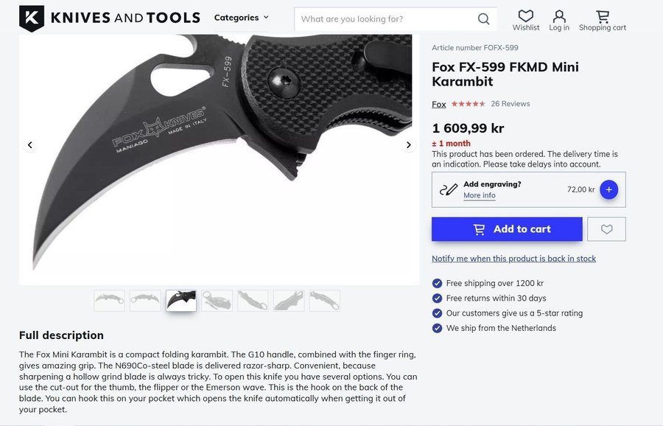Focus the 'What are you looking for?' search field
The width and height of the screenshot is (663, 426).
coord(383,19)
